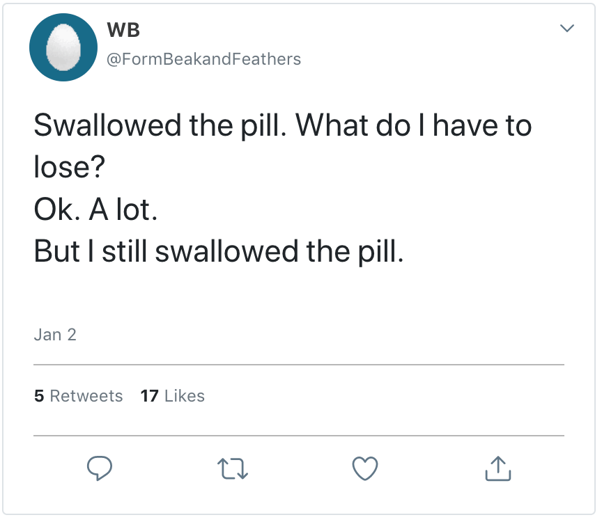View the 17 Likes list
Screen dimensions: 602x522
172,396
